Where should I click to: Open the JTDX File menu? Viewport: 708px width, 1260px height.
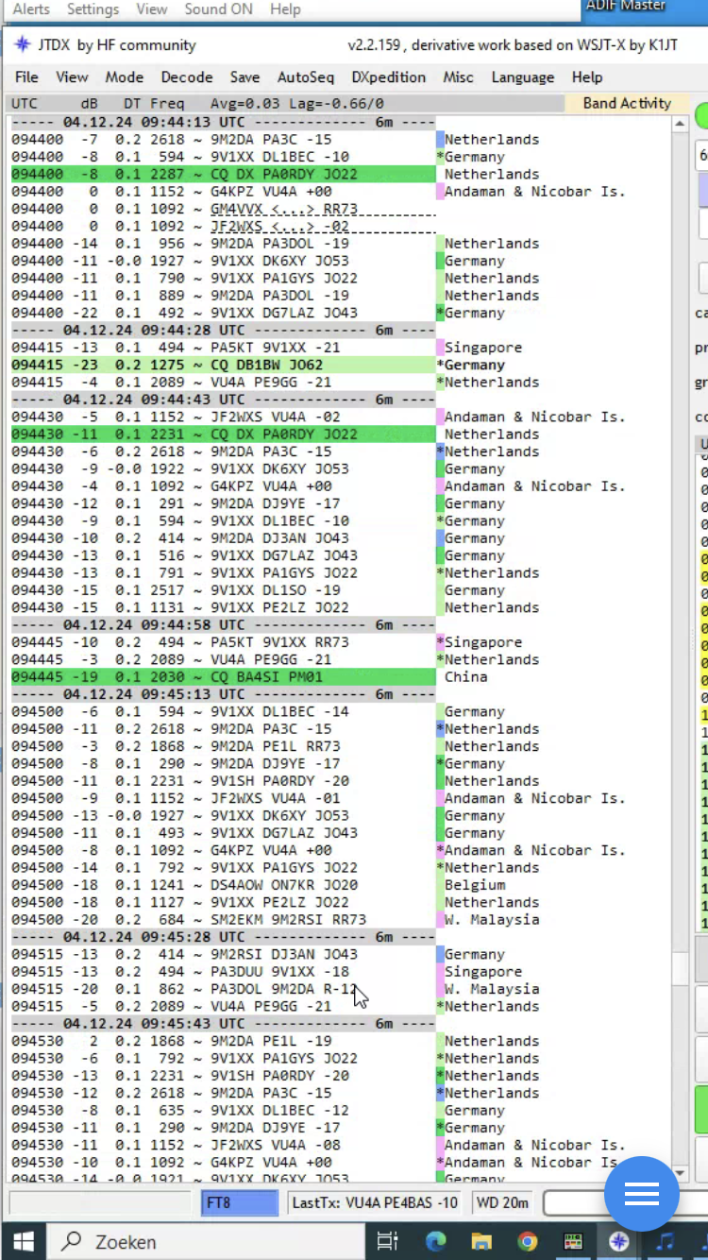pyautogui.click(x=26, y=77)
